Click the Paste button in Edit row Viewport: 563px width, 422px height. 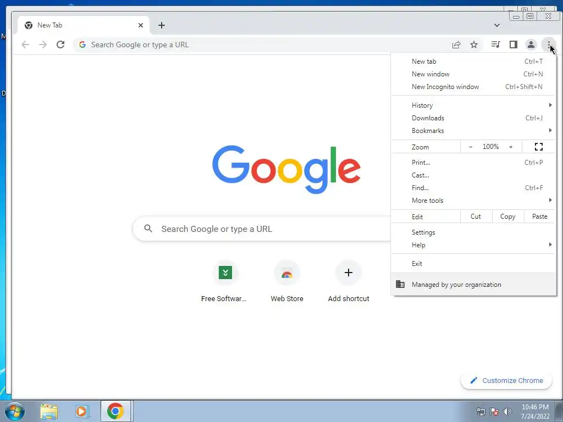pyautogui.click(x=539, y=216)
